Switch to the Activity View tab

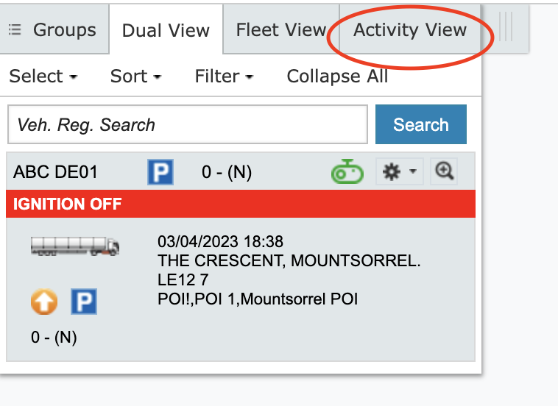[x=409, y=30]
